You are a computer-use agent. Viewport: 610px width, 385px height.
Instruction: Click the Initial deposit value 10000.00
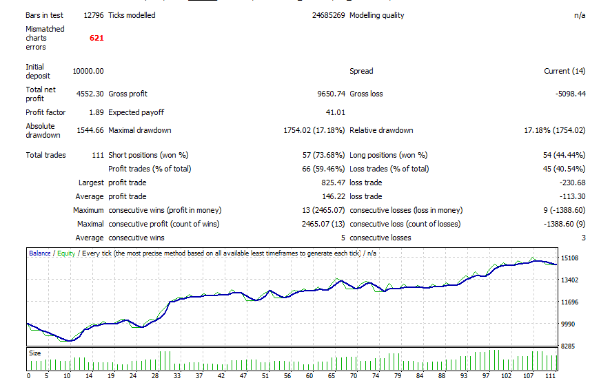click(88, 71)
